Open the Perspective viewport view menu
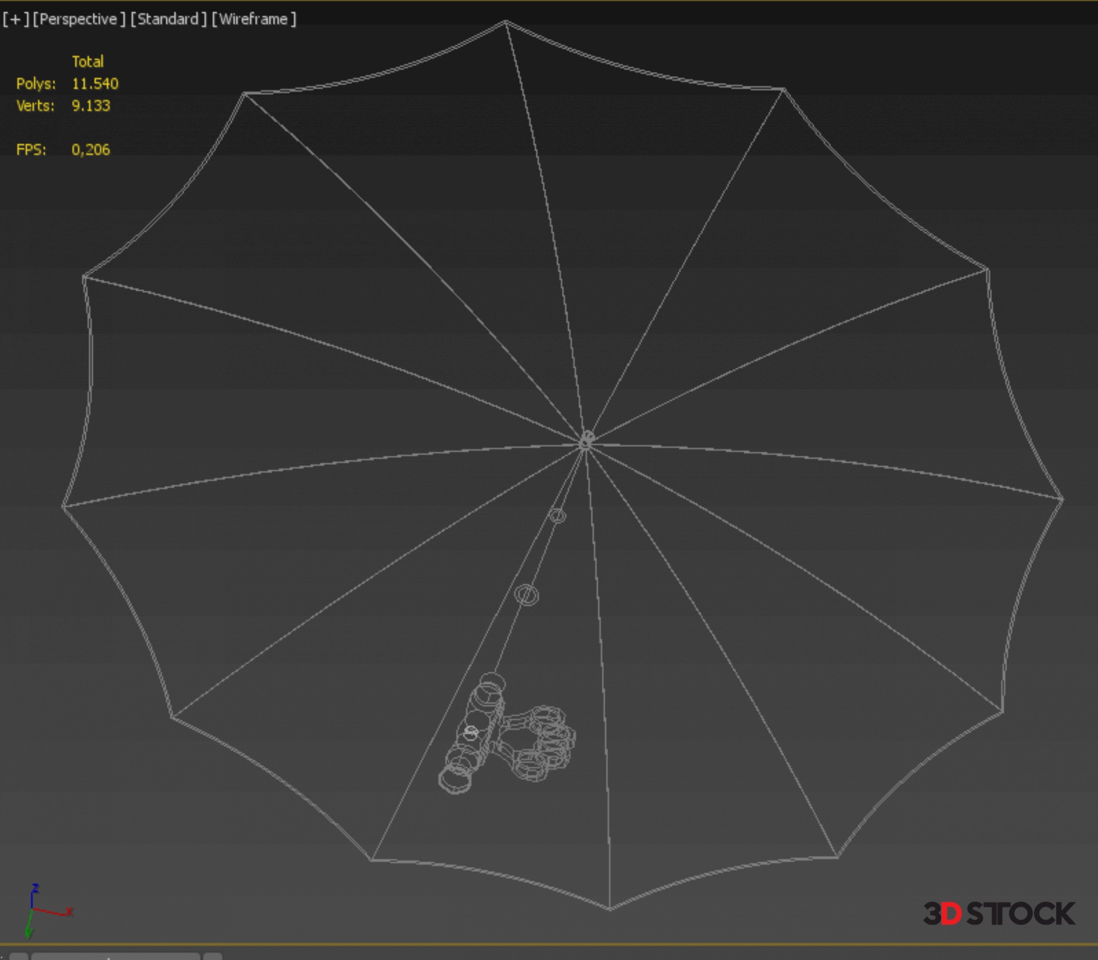Viewport: 1098px width, 960px height. 78,19
